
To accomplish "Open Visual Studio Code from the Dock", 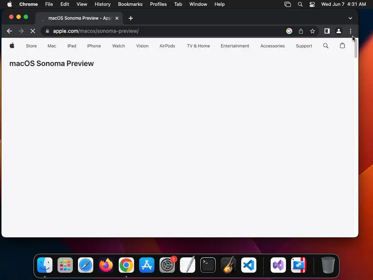I will coord(248,265).
